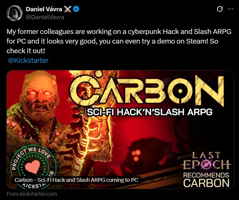The height and width of the screenshot is (200, 239).
Task: Click the crossed swords emoji beside the name
Action: pos(68,9)
